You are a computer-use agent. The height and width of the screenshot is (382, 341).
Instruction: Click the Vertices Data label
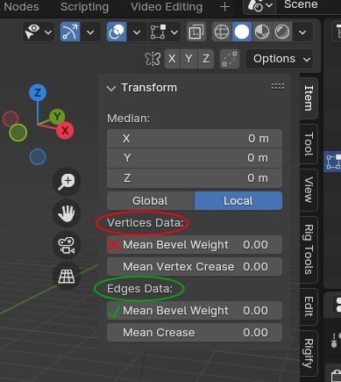click(146, 223)
